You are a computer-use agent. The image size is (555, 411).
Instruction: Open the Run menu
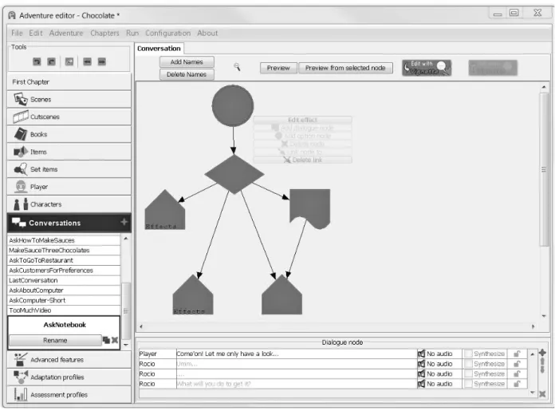click(x=132, y=33)
